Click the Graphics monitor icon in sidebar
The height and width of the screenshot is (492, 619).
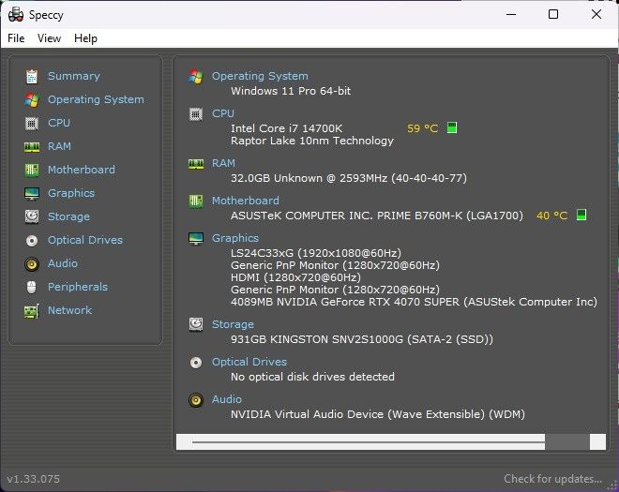point(32,193)
